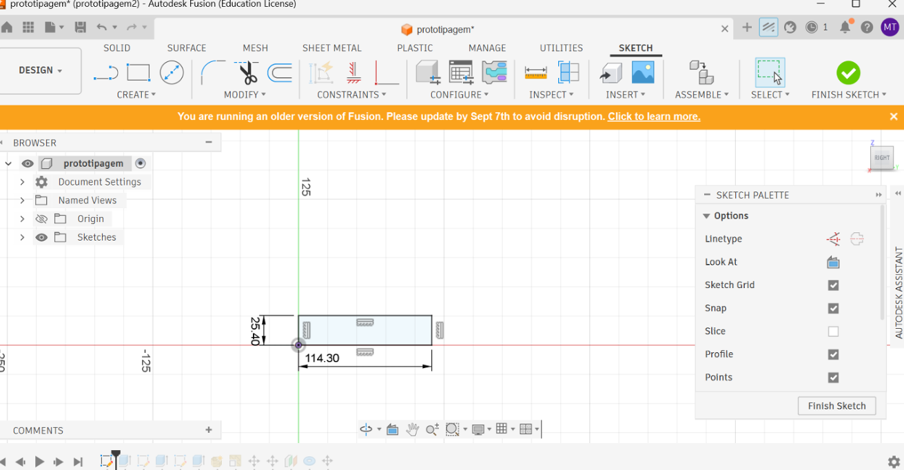This screenshot has width=904, height=470.
Task: Add a new comment with plus
Action: 209,430
